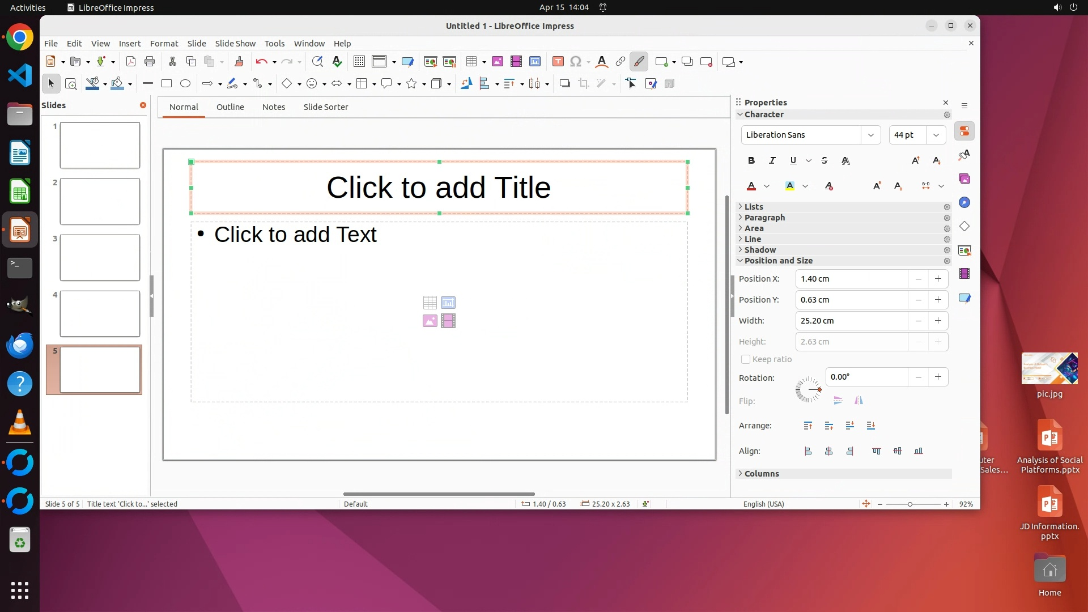1088x612 pixels.
Task: Toggle Italic in Character panel
Action: click(772, 161)
